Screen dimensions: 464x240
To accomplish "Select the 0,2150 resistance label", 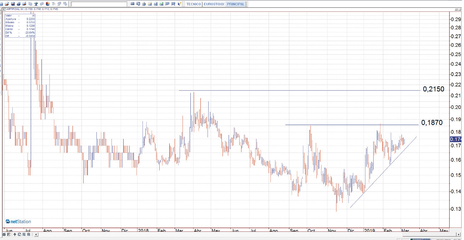I will click(x=434, y=89).
